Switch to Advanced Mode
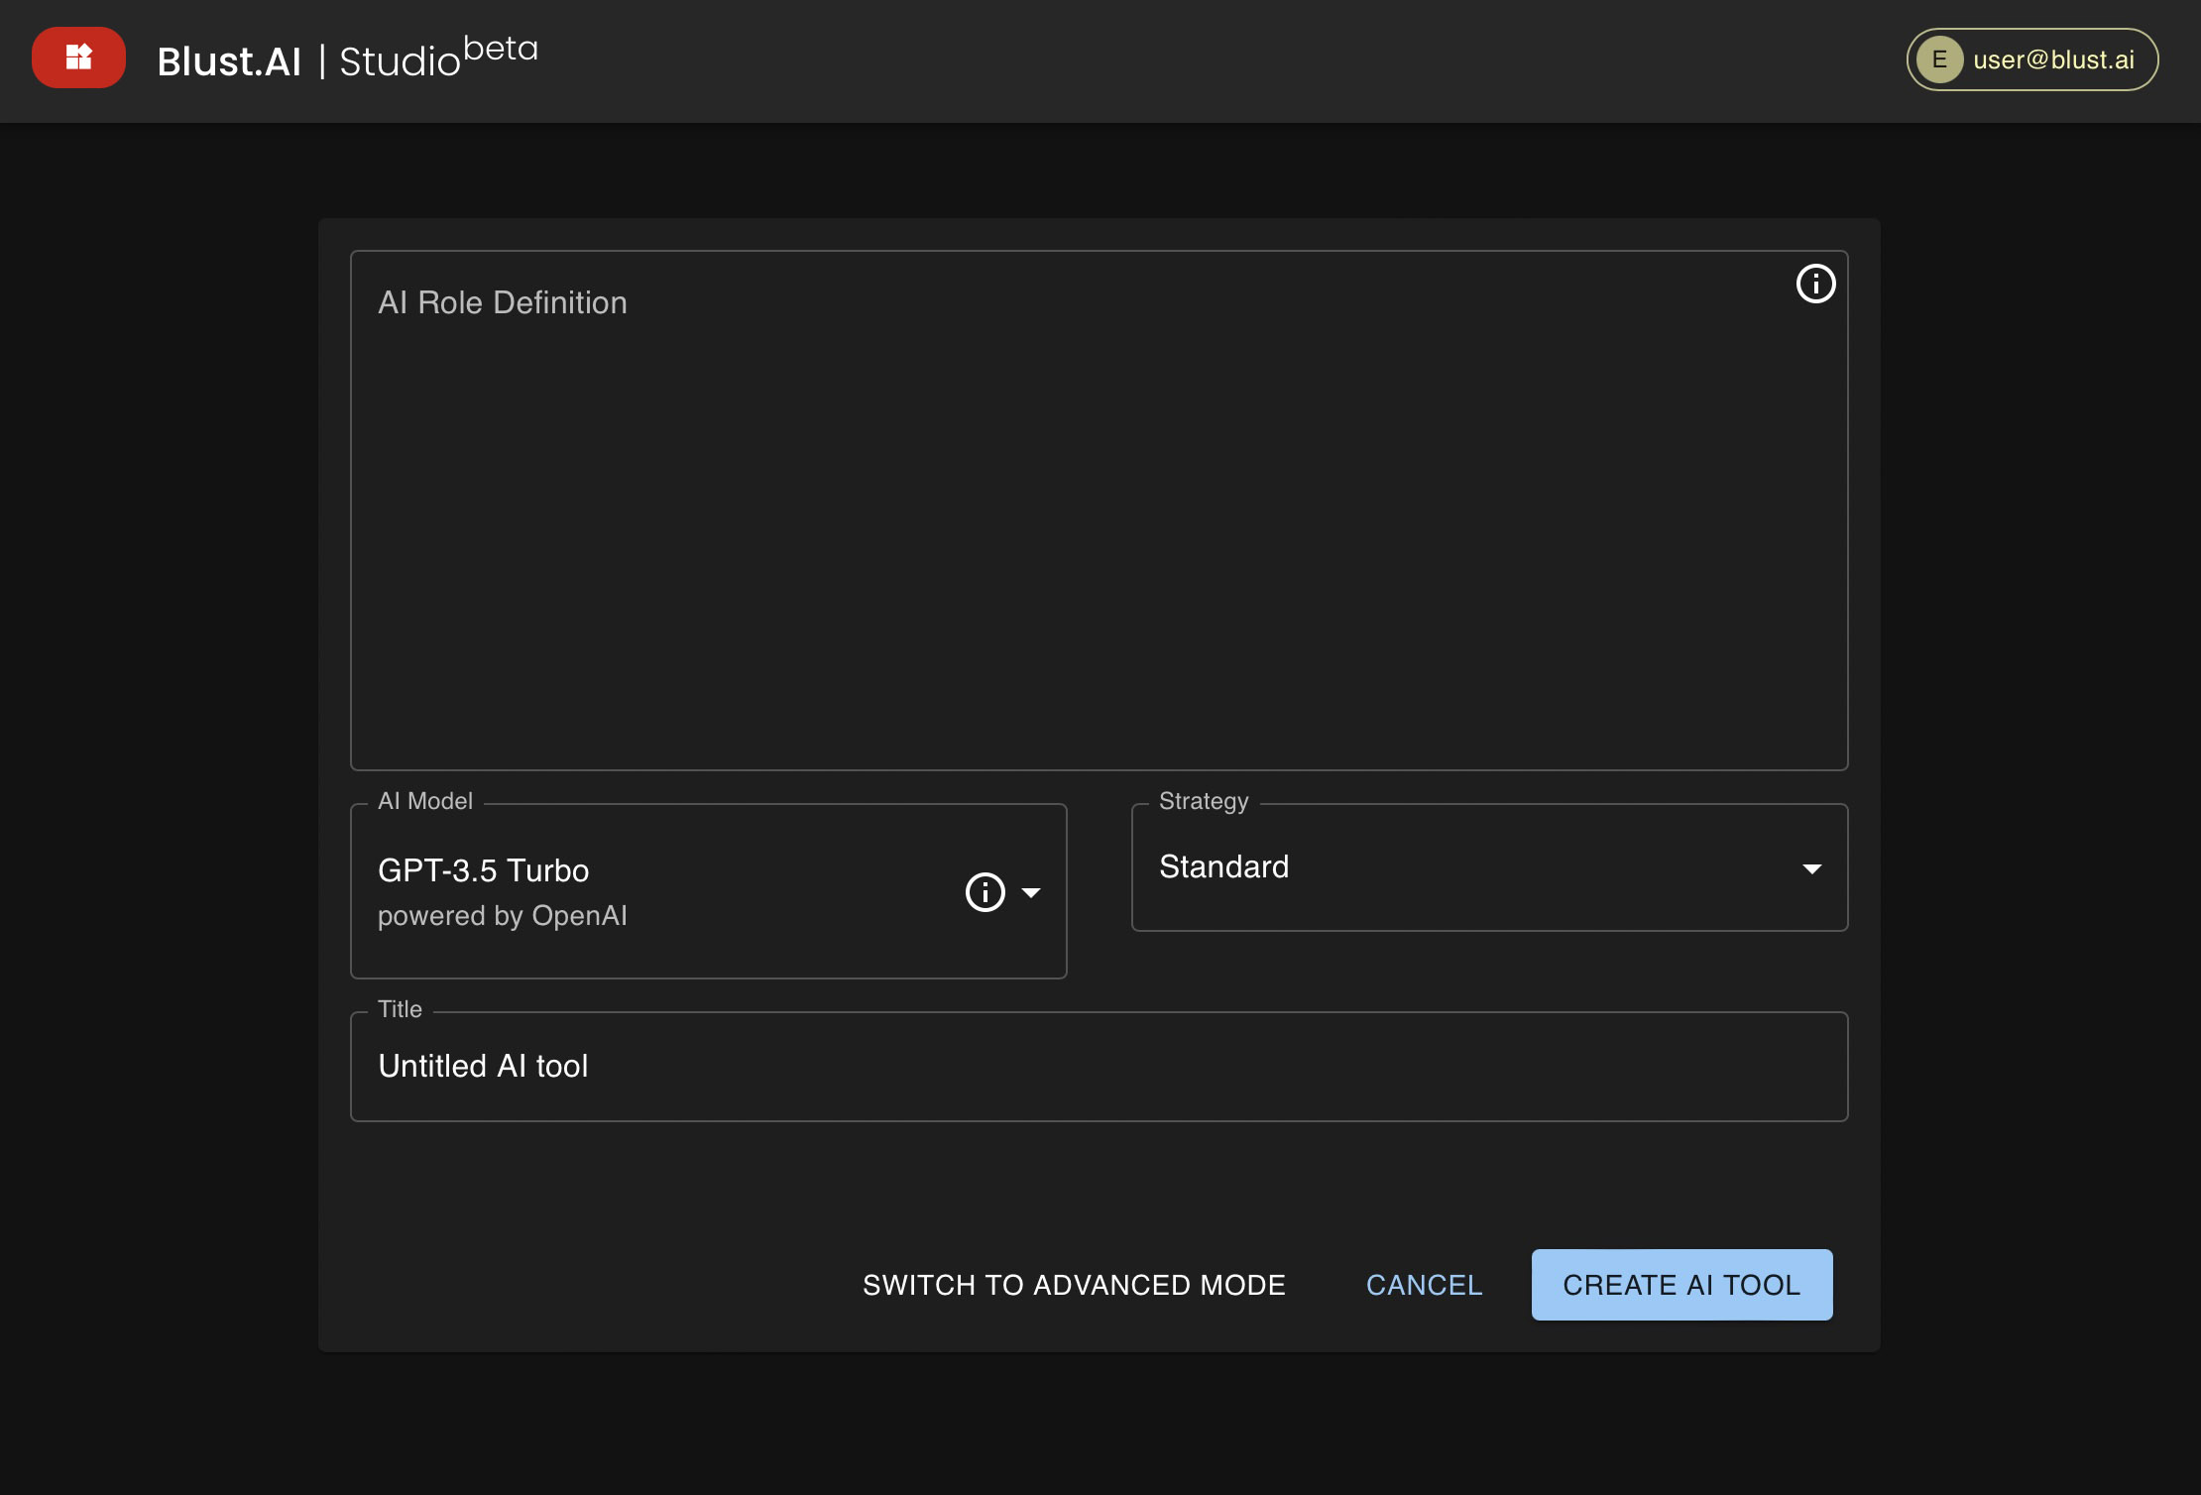This screenshot has height=1495, width=2201. pos(1074,1285)
